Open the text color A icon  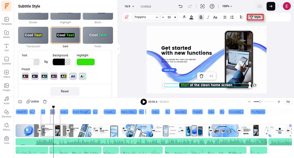pyautogui.click(x=184, y=17)
